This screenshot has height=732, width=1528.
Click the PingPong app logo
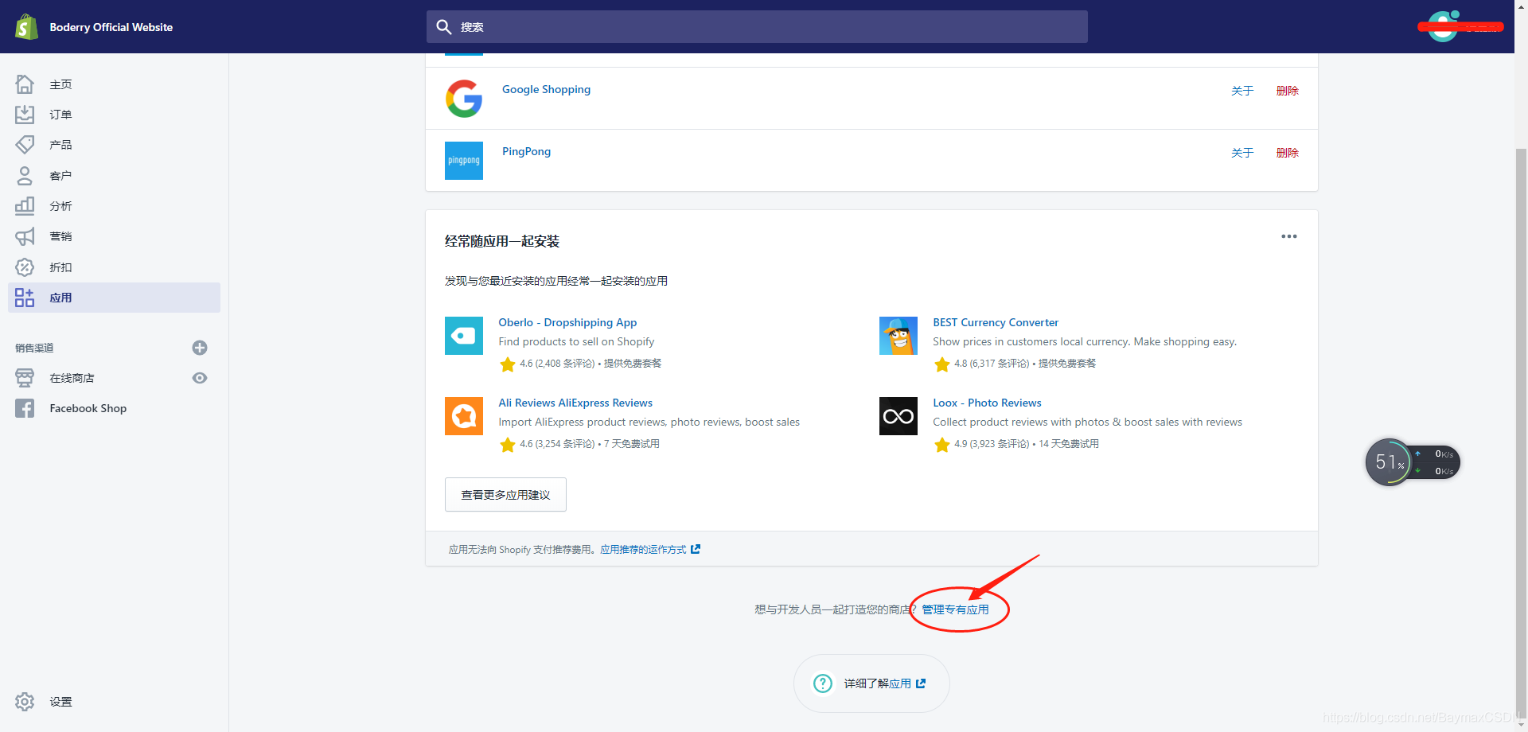coord(464,161)
